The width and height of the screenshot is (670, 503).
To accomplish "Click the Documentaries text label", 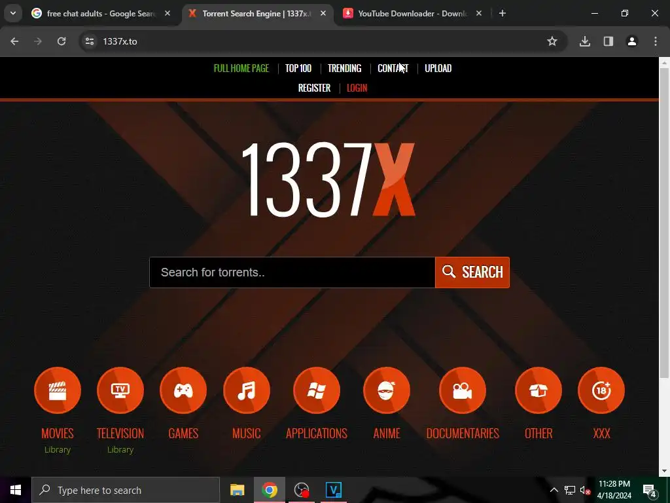I will [463, 434].
